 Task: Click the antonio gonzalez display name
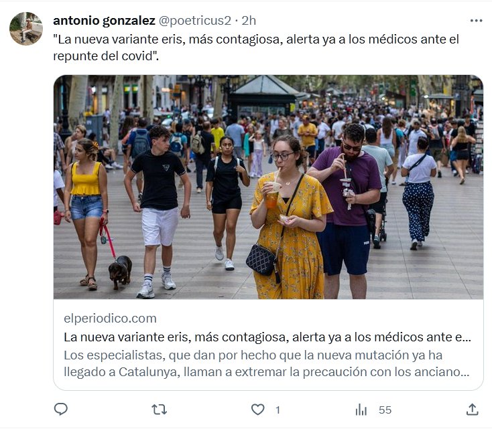click(x=104, y=21)
